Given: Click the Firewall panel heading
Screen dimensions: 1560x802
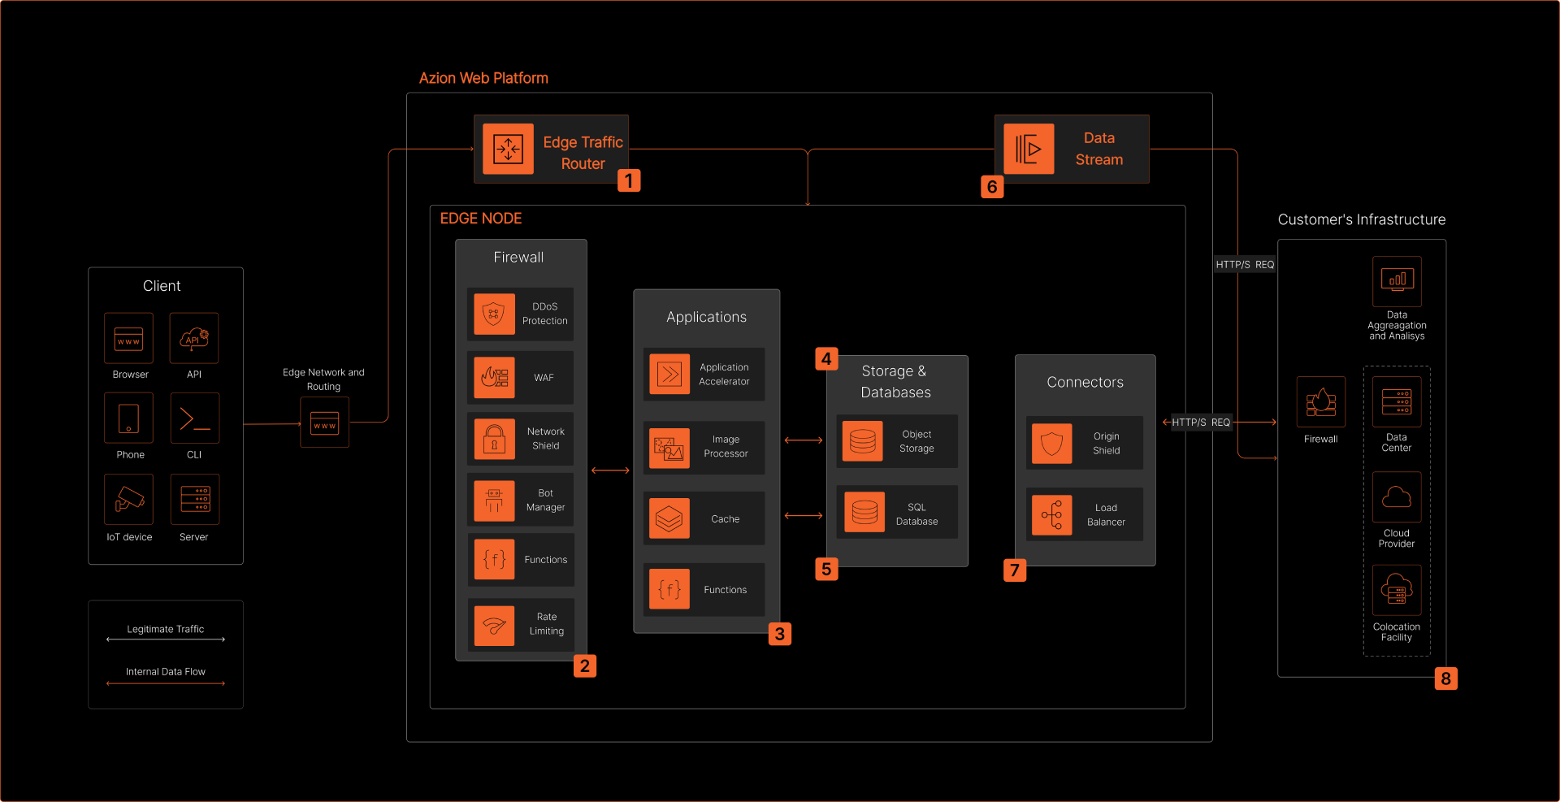Looking at the screenshot, I should (518, 258).
